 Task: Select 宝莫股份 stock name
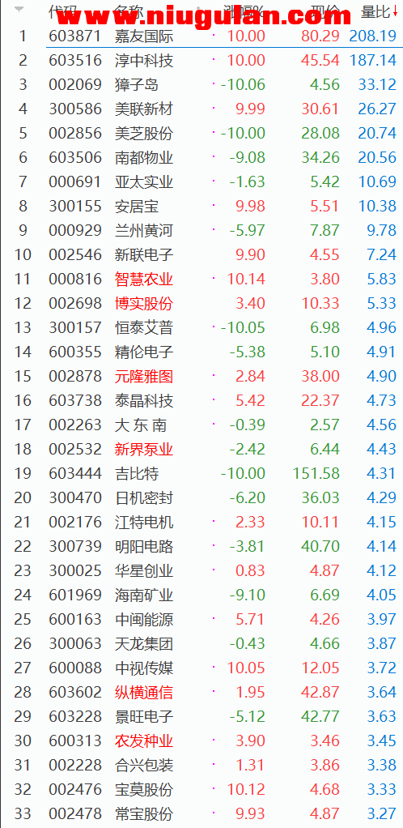point(144,789)
